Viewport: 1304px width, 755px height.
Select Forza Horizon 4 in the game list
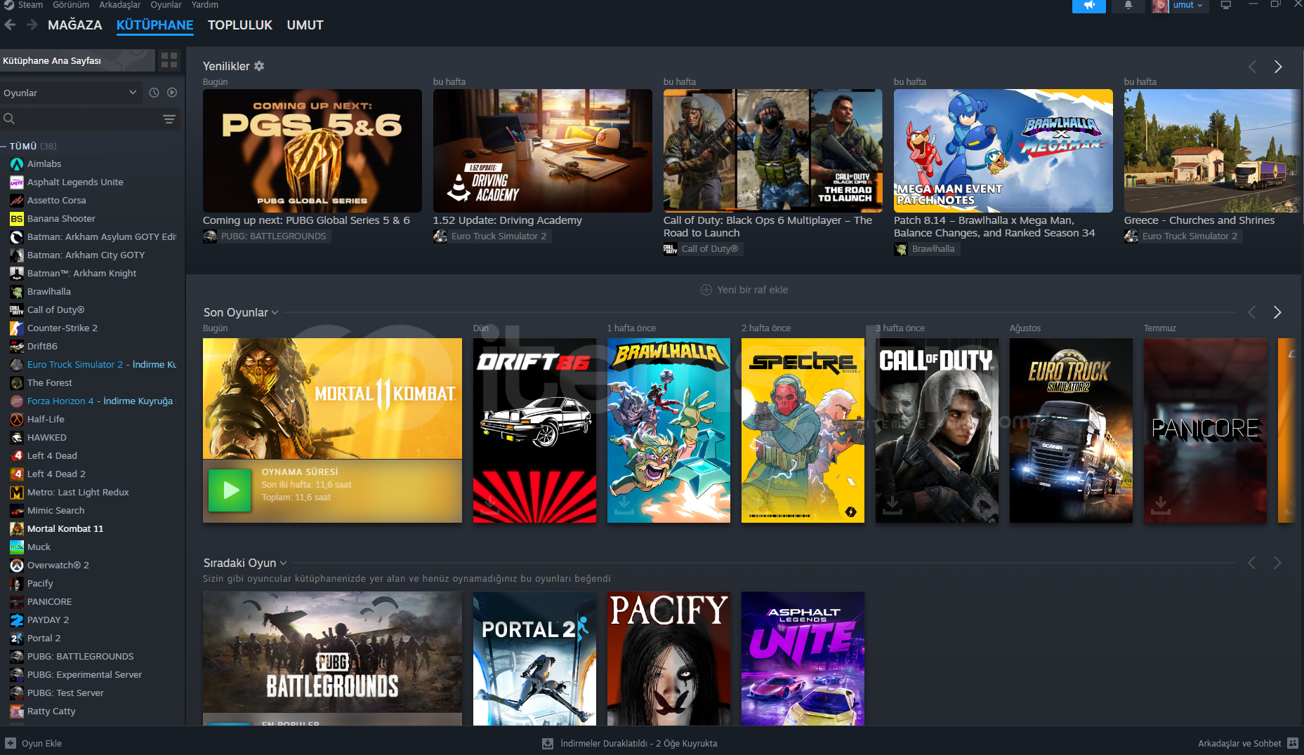coord(93,401)
